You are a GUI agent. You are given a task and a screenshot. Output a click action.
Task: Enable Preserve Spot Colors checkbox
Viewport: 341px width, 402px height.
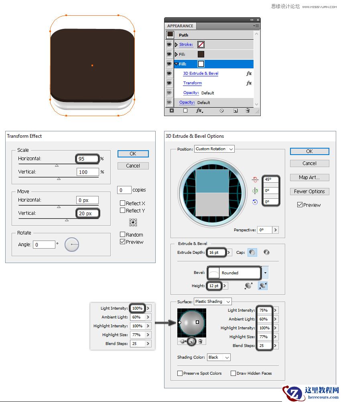coord(180,373)
